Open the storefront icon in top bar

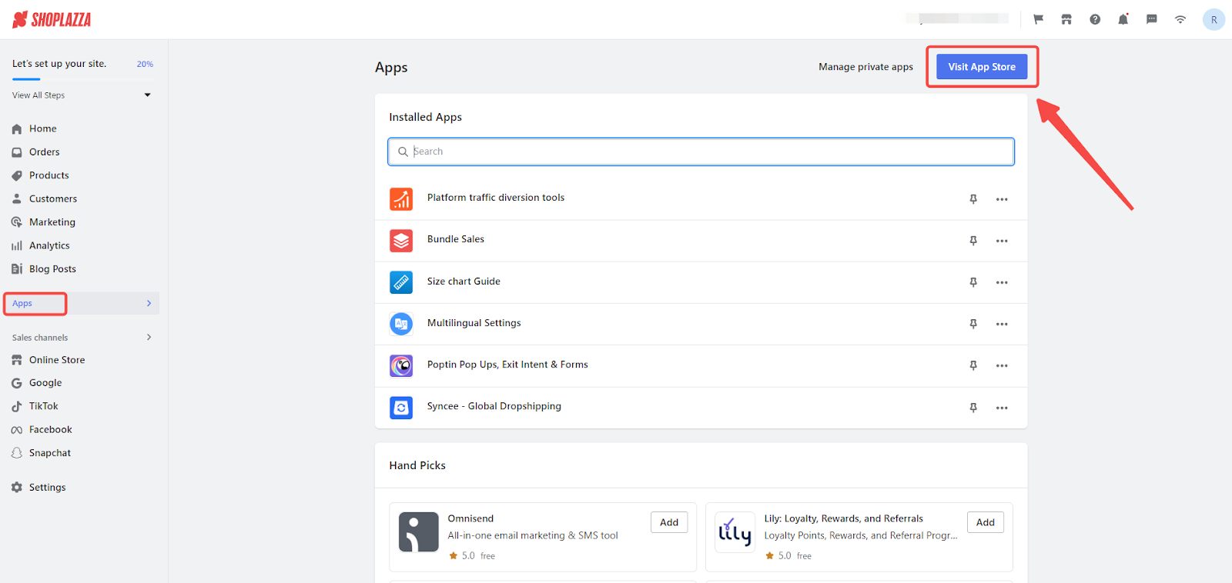coord(1066,19)
